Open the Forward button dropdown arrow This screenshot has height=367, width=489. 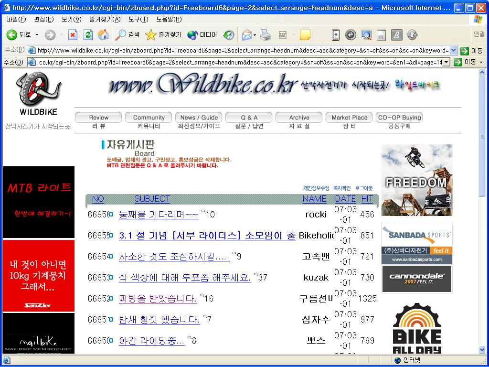tap(61, 34)
